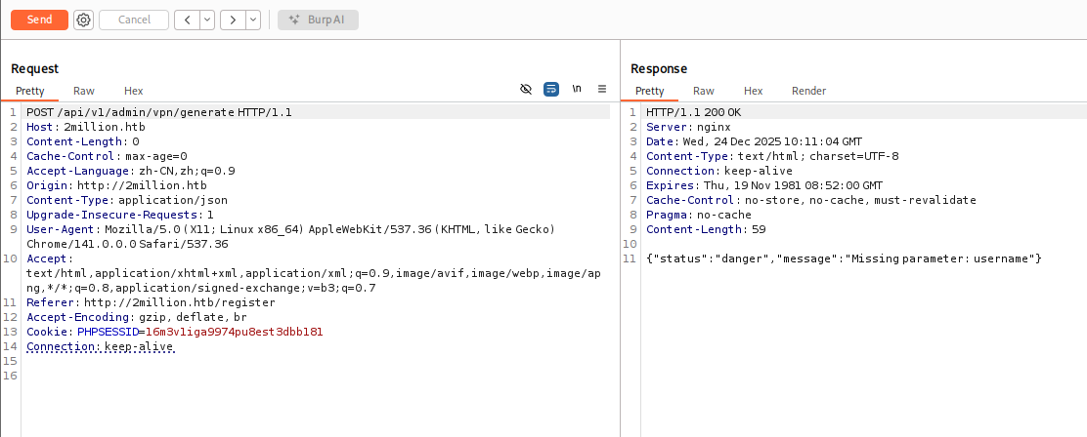Screen dimensions: 1087x437
Task: Expand the forward history dropdown arrow
Action: coord(253,20)
